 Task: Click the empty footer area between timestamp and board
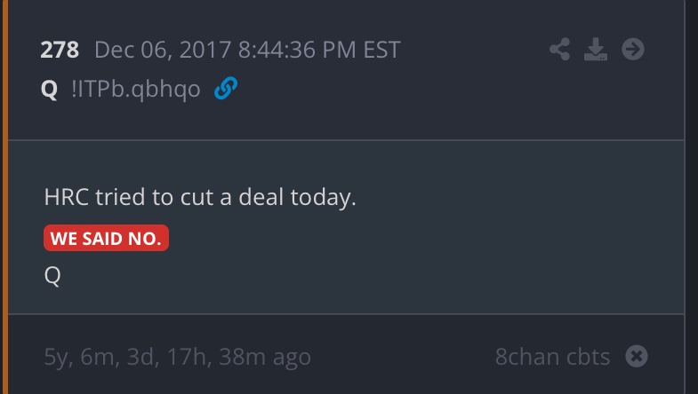tap(400, 358)
